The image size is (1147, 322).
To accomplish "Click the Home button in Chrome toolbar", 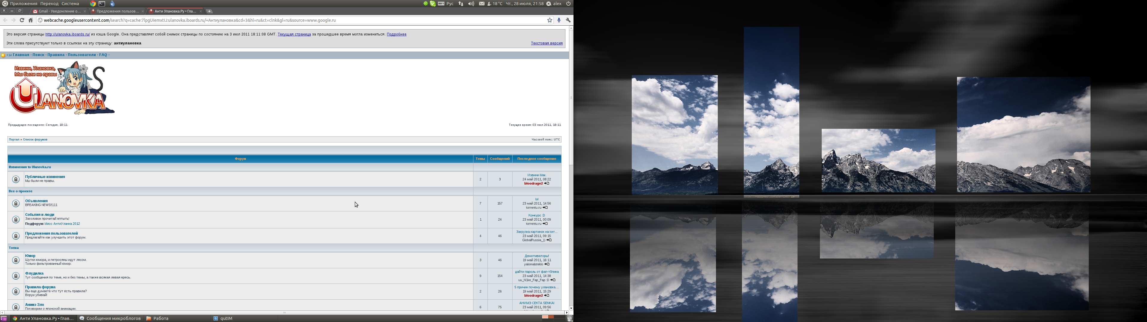I will tap(31, 20).
